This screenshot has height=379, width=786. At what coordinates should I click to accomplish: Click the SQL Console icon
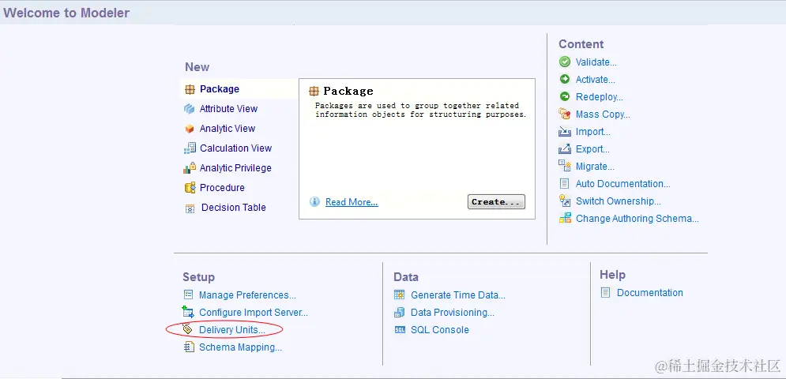pyautogui.click(x=400, y=330)
